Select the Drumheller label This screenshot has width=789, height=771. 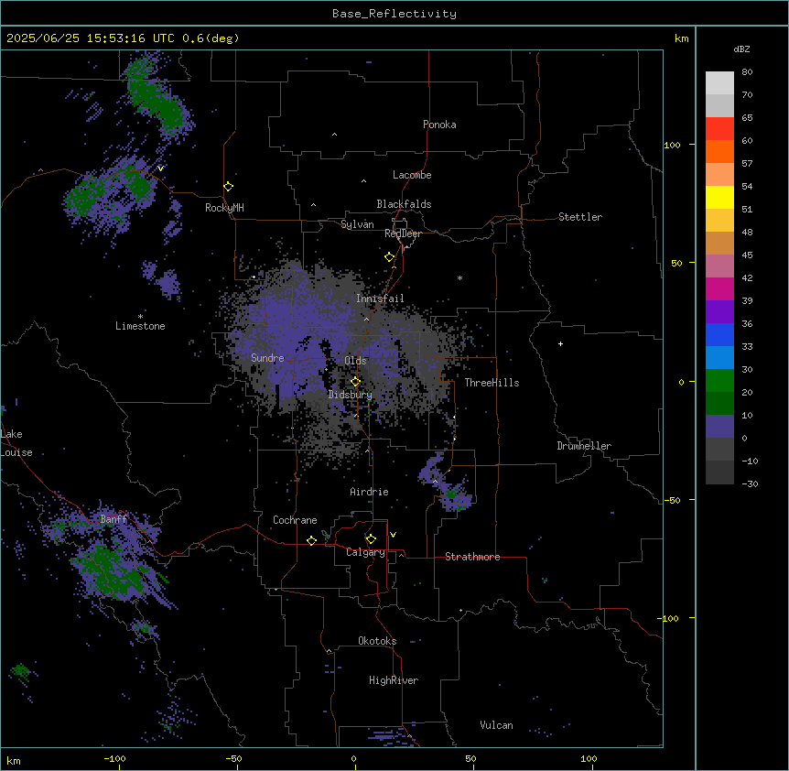tap(584, 446)
